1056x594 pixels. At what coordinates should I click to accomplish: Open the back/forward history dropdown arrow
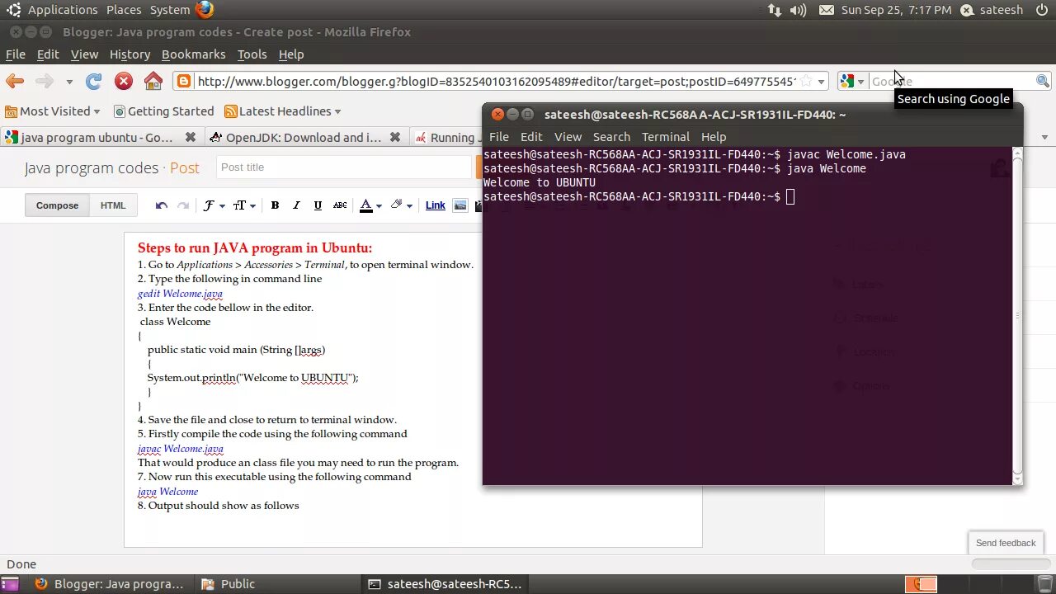pyautogui.click(x=69, y=82)
